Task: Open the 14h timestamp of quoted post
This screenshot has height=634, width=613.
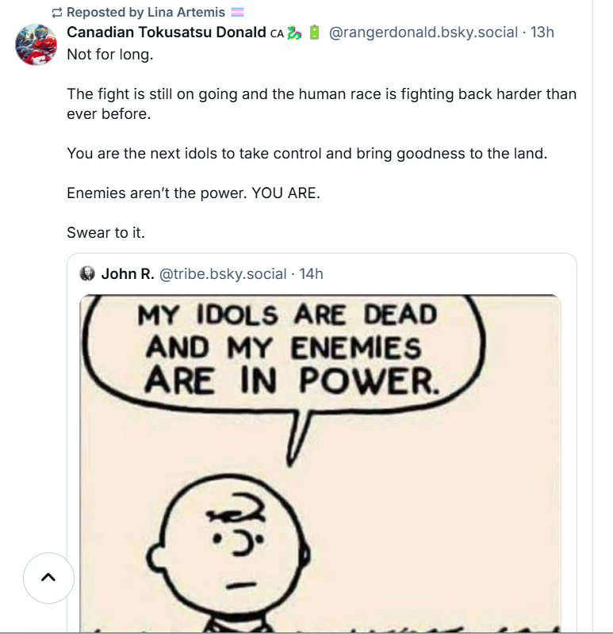Action: [x=312, y=274]
